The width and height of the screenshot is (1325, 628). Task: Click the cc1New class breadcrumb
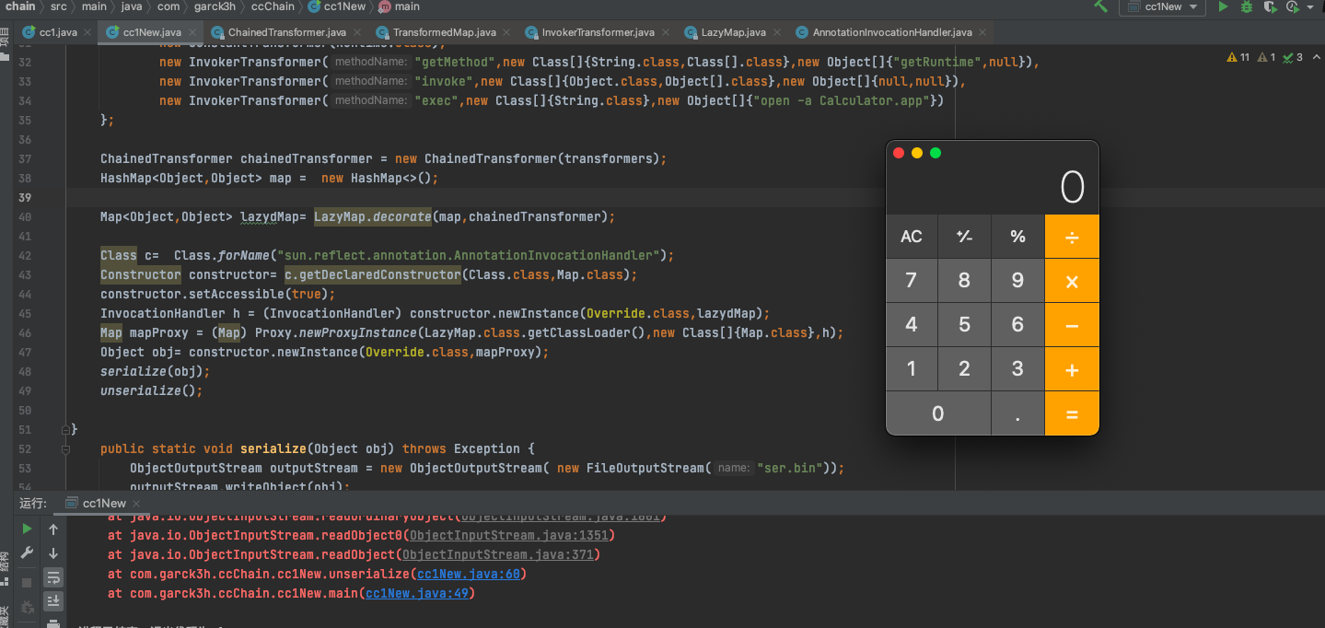click(337, 6)
